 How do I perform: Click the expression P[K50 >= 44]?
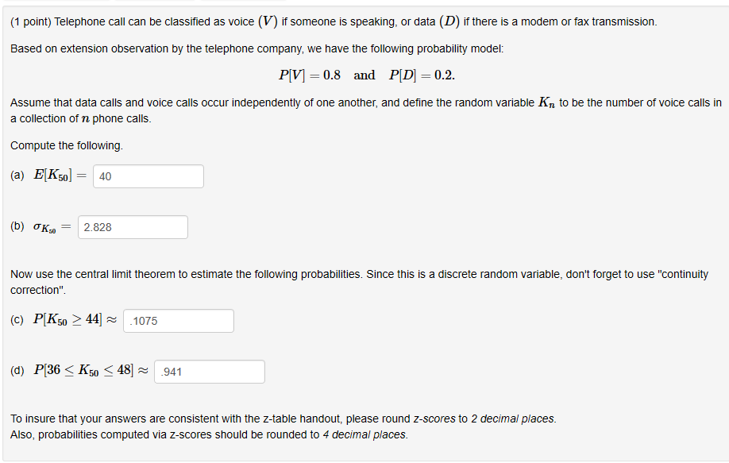click(x=67, y=318)
